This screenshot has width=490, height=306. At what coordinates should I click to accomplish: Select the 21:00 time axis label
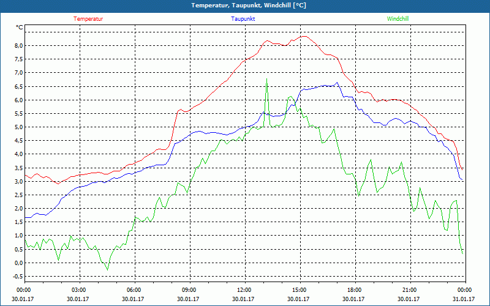pyautogui.click(x=410, y=290)
